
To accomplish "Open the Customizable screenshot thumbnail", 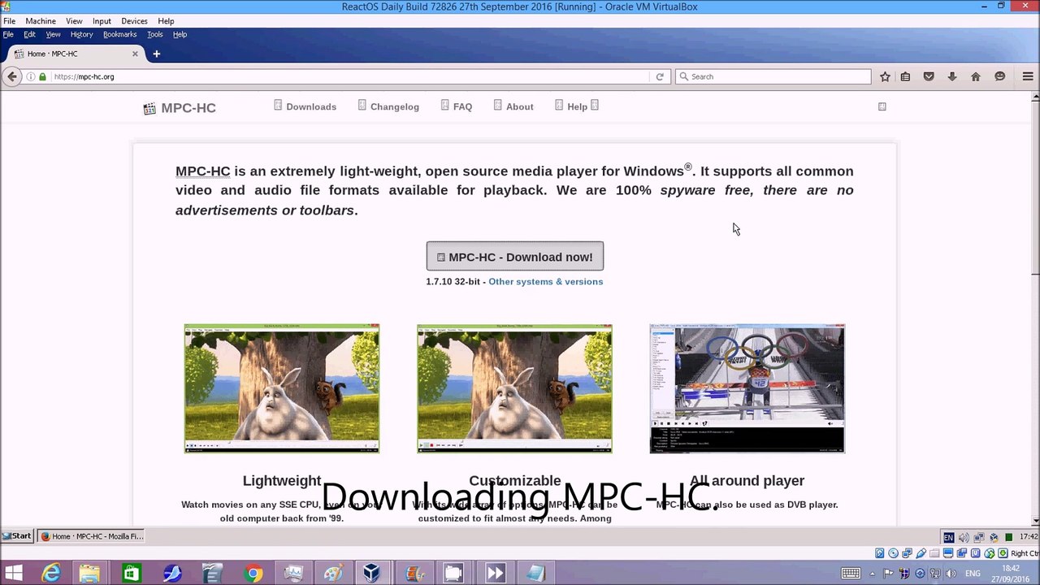I will 514,388.
